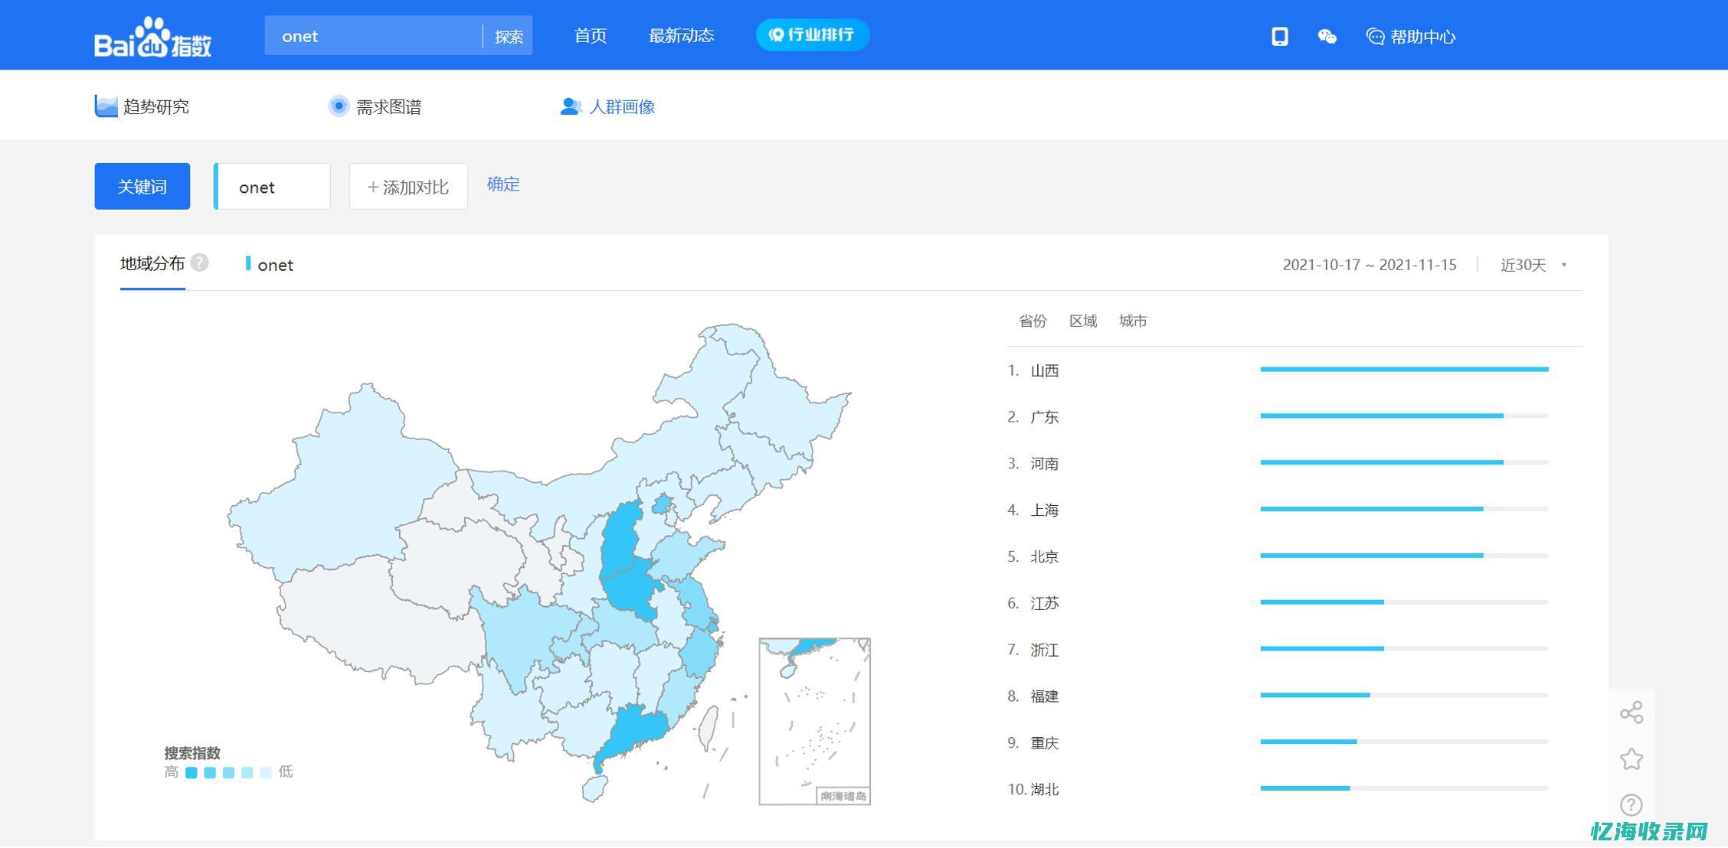The image size is (1728, 848).
Task: Open the 帮助中心 help center
Action: pos(1412,36)
